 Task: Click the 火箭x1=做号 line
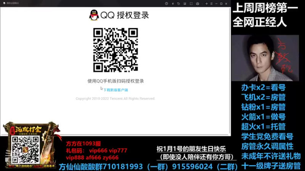263,117
